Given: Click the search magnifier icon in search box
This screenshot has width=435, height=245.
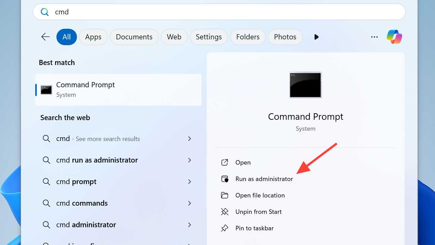Looking at the screenshot, I should click(45, 12).
